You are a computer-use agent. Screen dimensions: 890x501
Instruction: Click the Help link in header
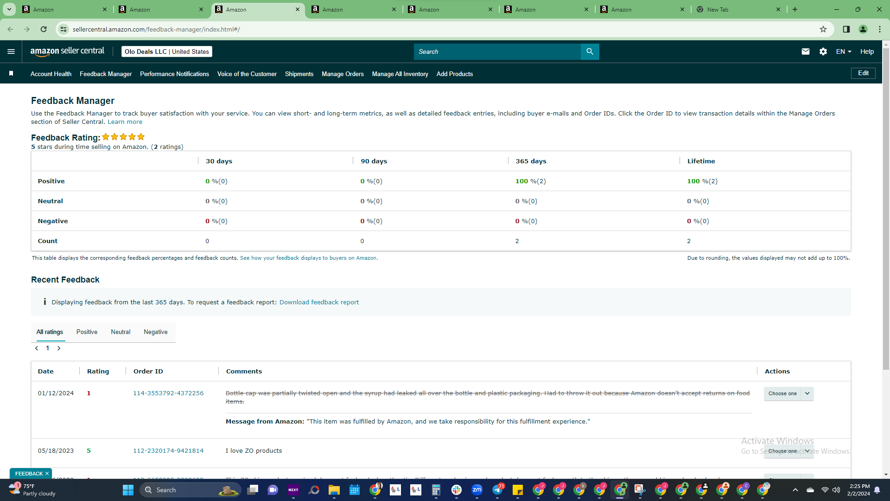pyautogui.click(x=867, y=51)
